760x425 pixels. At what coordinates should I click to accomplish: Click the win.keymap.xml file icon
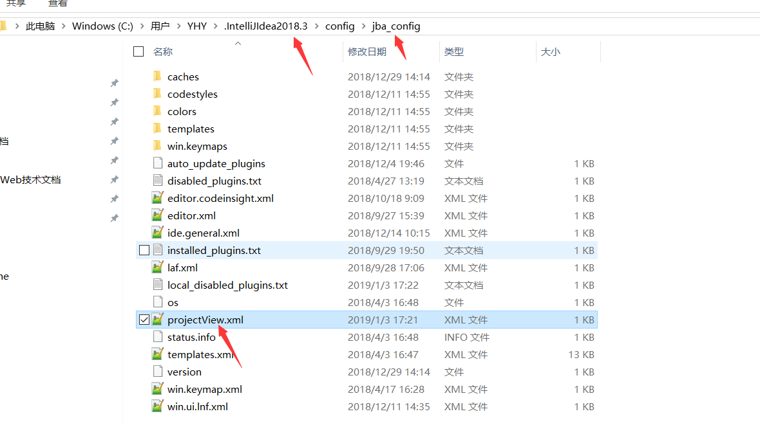point(158,388)
